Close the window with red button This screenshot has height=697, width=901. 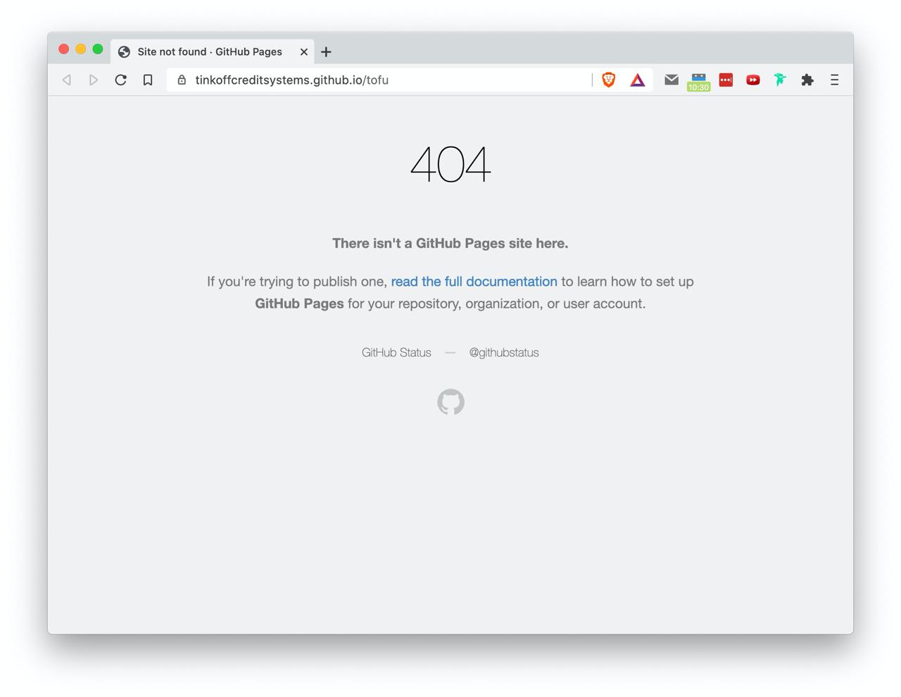(63, 49)
